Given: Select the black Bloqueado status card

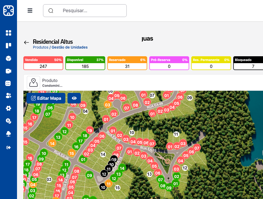Looking at the screenshot, I should coord(248,63).
